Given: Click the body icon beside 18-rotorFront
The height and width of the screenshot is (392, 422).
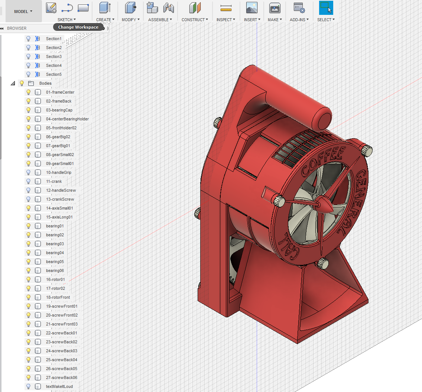Looking at the screenshot, I should click(x=38, y=297).
